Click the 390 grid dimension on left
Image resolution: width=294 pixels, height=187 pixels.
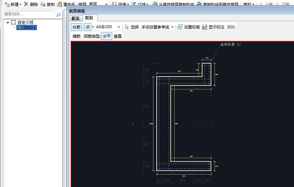(146, 144)
